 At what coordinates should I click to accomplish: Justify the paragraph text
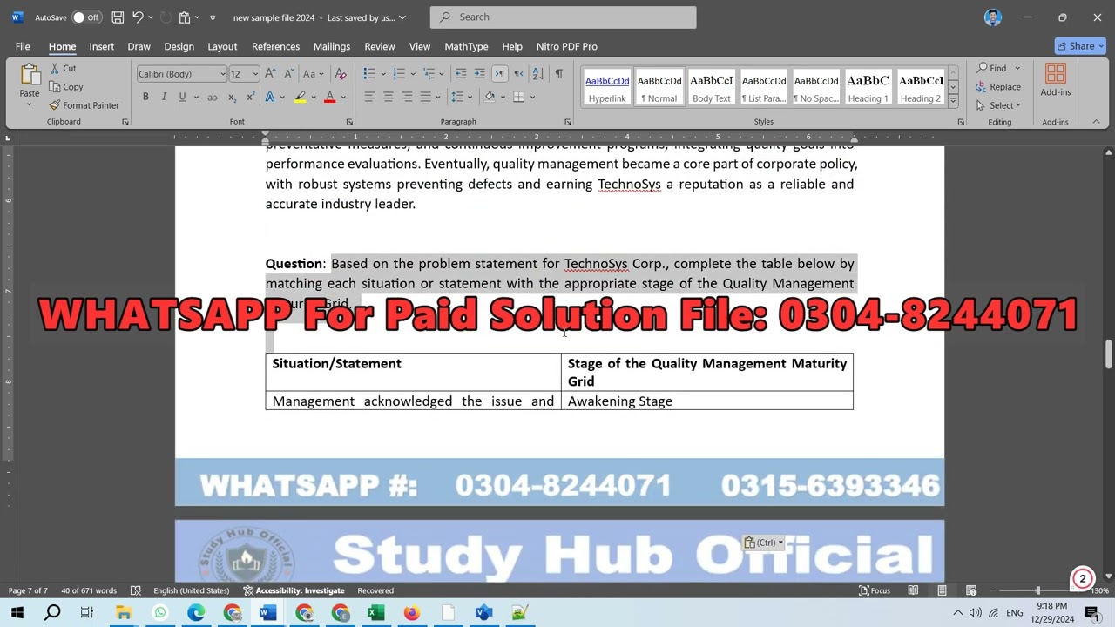tap(425, 98)
